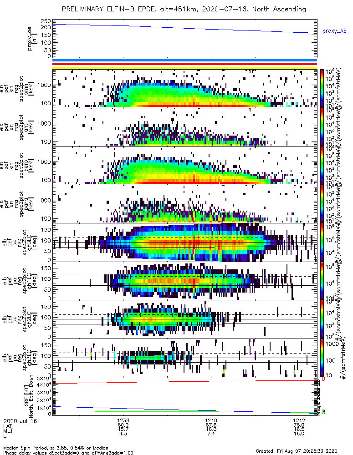Click the MLT value '16.5'
The height and width of the screenshot is (455, 353).
point(299,430)
